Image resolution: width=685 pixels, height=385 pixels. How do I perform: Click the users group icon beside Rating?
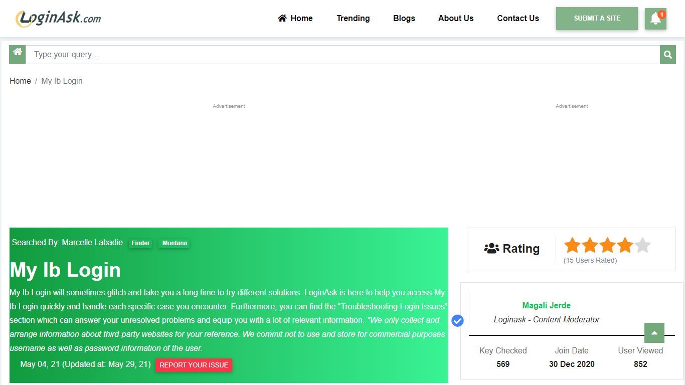pos(491,249)
